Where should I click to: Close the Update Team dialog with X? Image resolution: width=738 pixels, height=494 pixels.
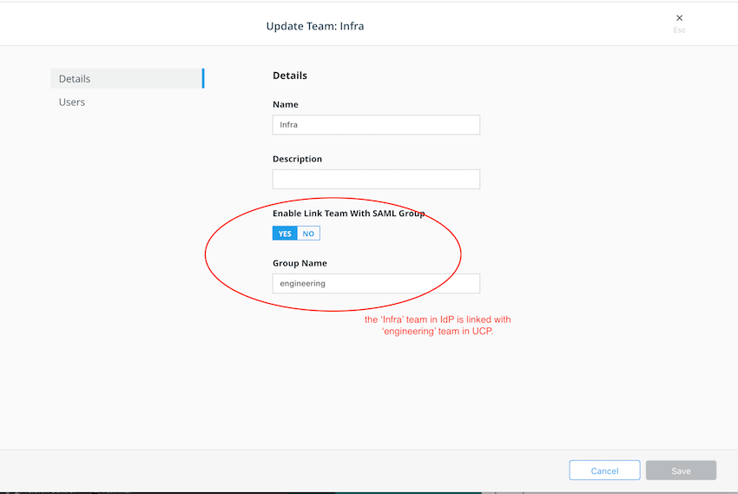(x=679, y=17)
